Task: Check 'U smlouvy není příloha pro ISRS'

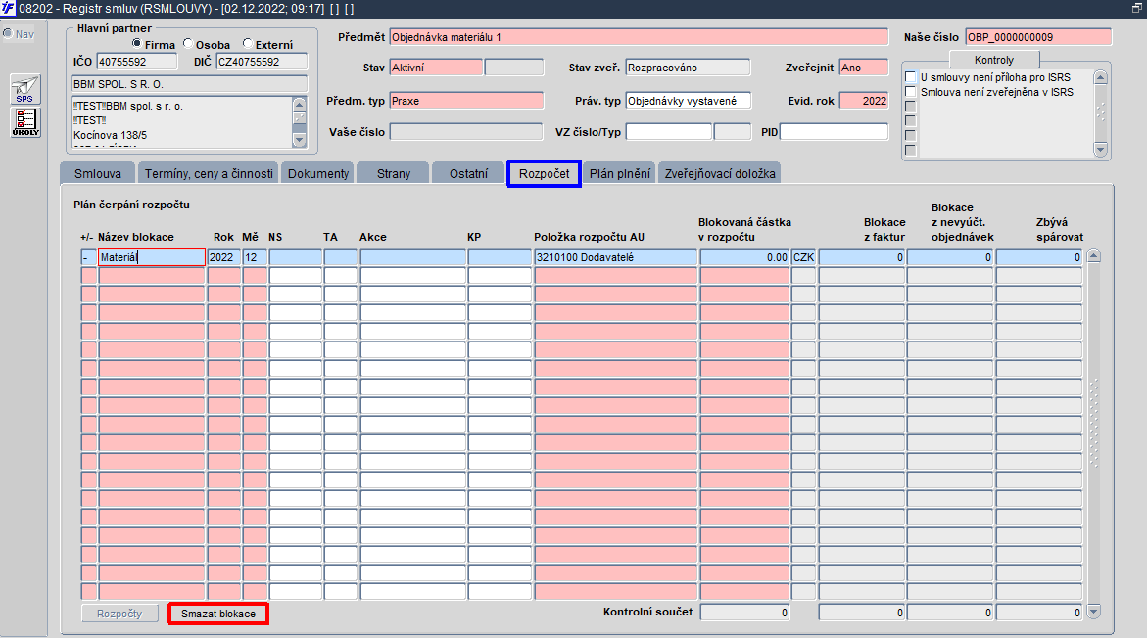Action: point(911,77)
